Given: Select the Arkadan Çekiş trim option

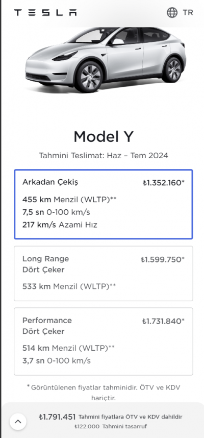Looking at the screenshot, I should click(x=103, y=204).
